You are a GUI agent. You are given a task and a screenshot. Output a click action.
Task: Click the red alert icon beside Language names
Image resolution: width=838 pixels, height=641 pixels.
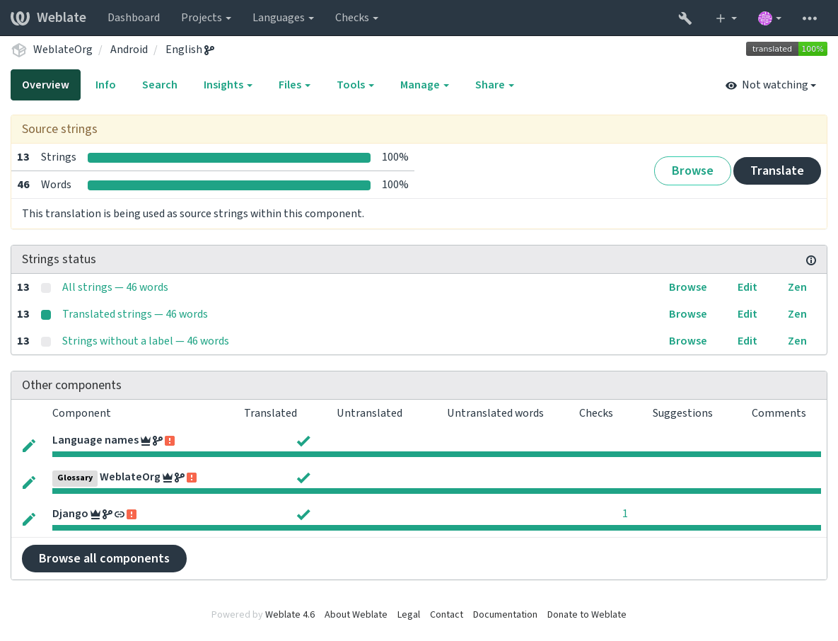(x=170, y=441)
